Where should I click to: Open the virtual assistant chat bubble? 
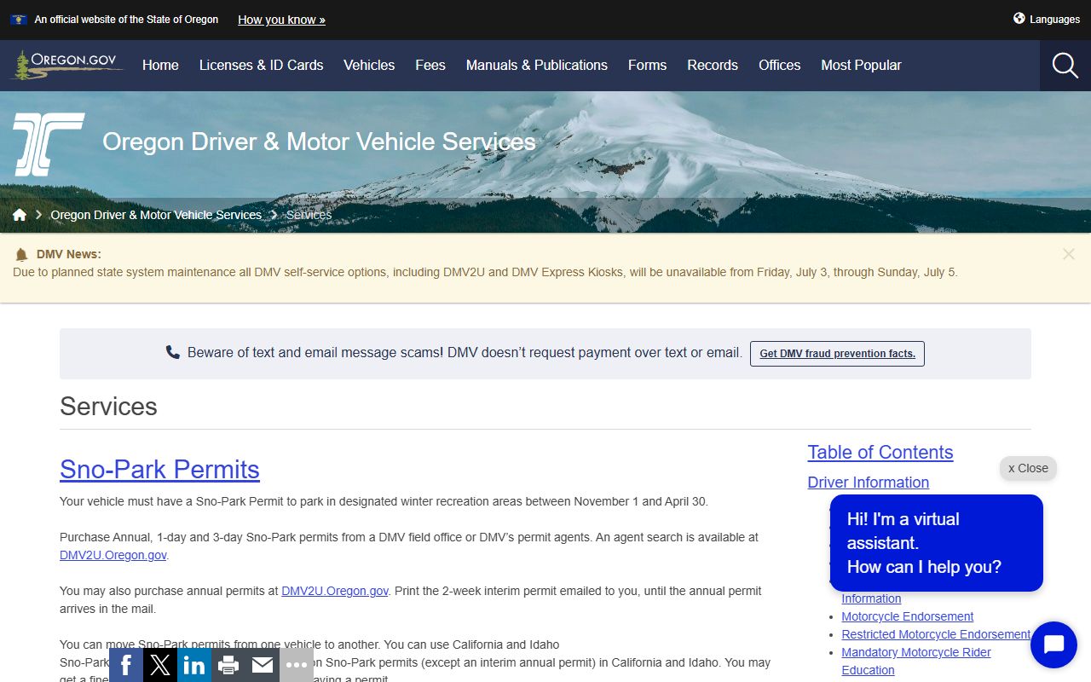click(1053, 644)
